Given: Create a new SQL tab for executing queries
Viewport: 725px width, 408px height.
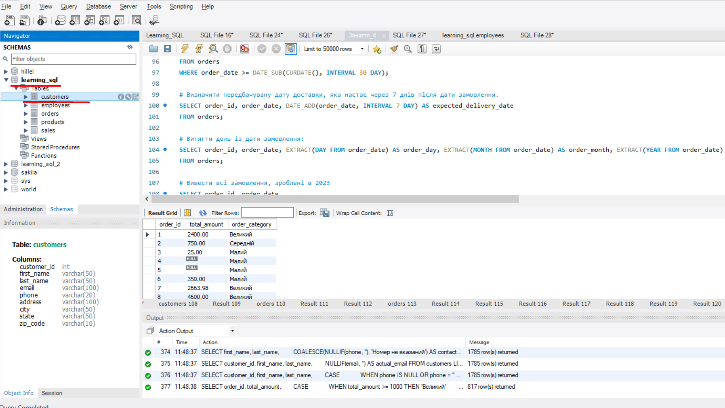Looking at the screenshot, I should tap(9, 20).
